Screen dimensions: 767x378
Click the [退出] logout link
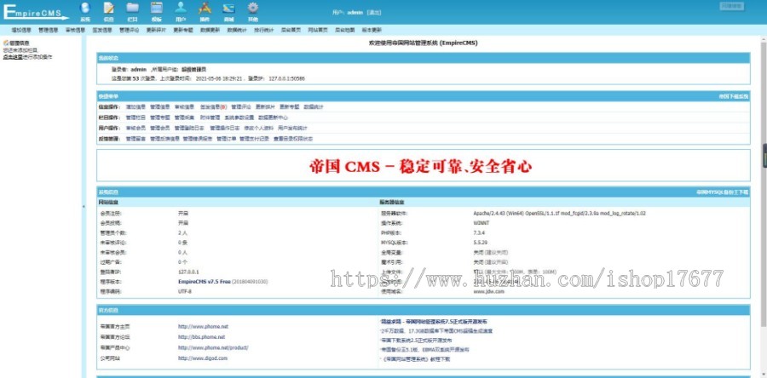374,12
